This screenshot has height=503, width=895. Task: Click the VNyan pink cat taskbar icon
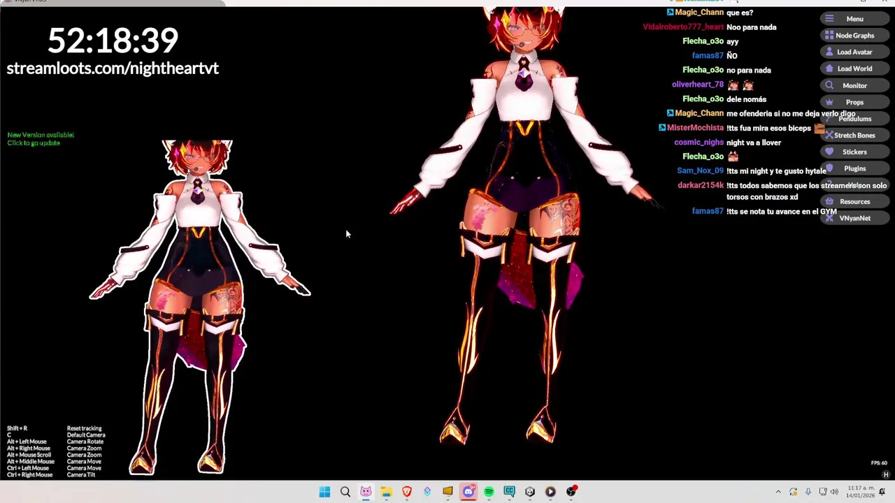click(x=366, y=492)
